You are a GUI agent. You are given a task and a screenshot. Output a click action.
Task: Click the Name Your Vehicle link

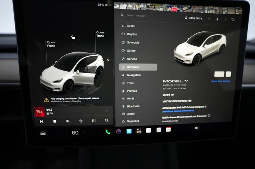(221, 81)
